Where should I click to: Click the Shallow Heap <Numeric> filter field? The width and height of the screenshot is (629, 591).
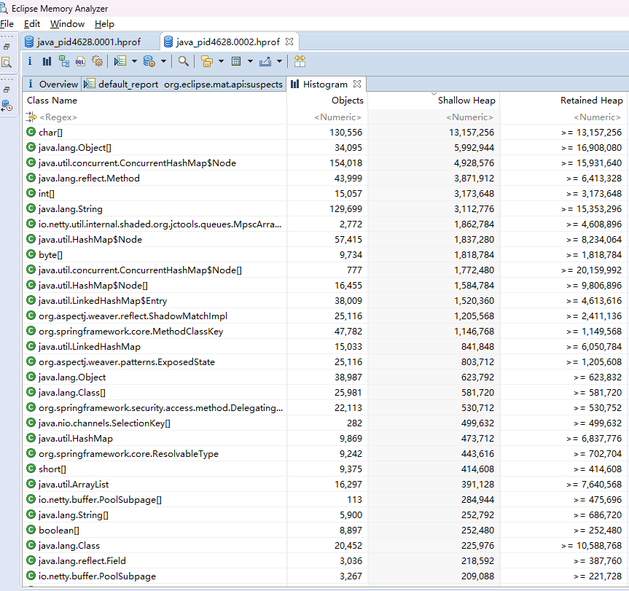[x=433, y=117]
